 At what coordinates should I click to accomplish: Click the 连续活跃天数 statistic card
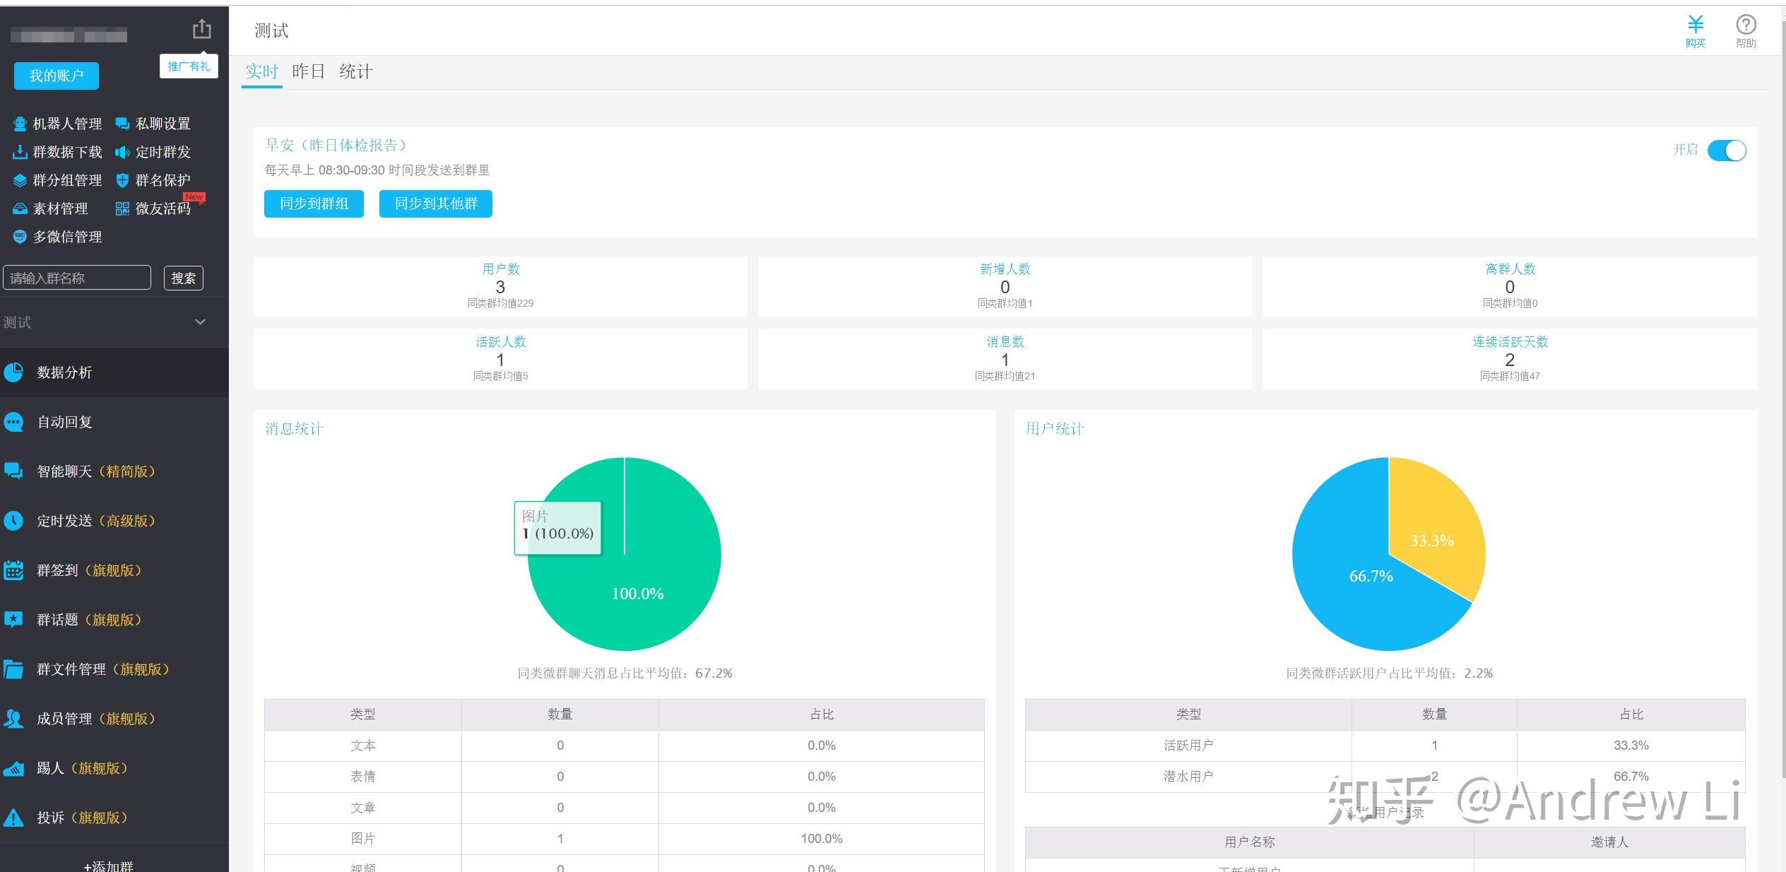pyautogui.click(x=1510, y=359)
